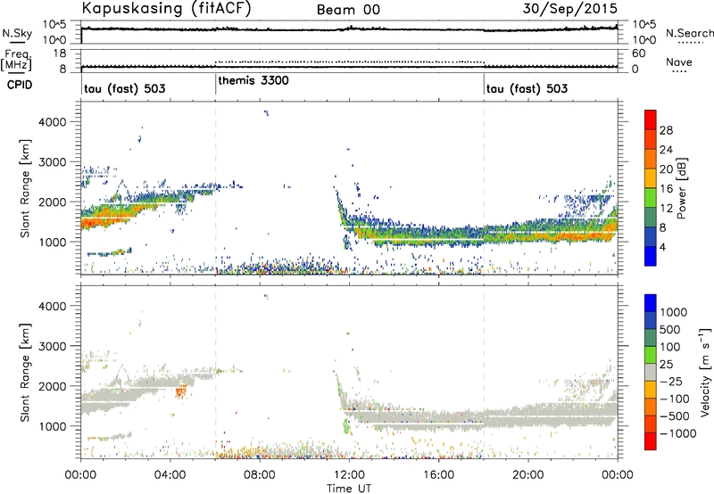Click the red bottom of velocity colorbar
The height and width of the screenshot is (494, 714).
pos(651,441)
